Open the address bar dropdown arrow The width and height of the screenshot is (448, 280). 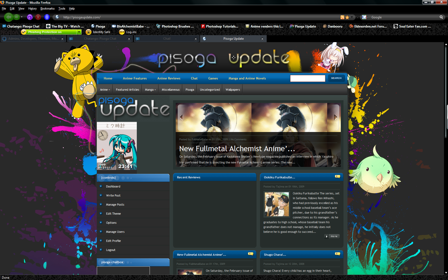(x=352, y=17)
